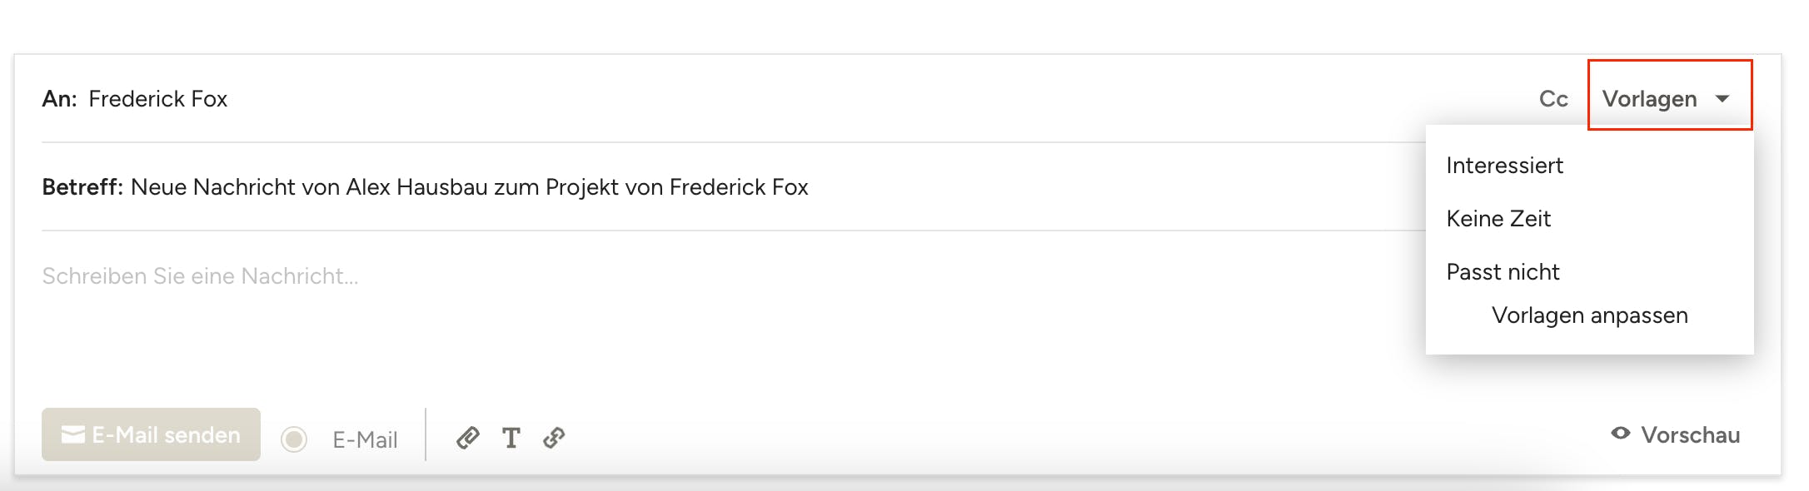Click the paperclip attachment icon

pyautogui.click(x=467, y=437)
